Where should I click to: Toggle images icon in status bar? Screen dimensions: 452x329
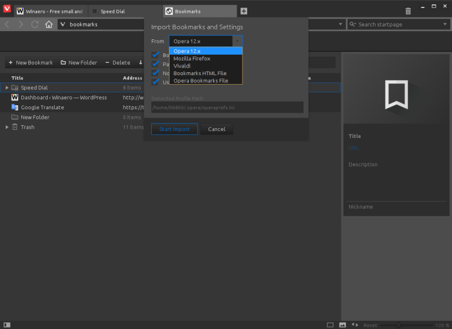343,325
